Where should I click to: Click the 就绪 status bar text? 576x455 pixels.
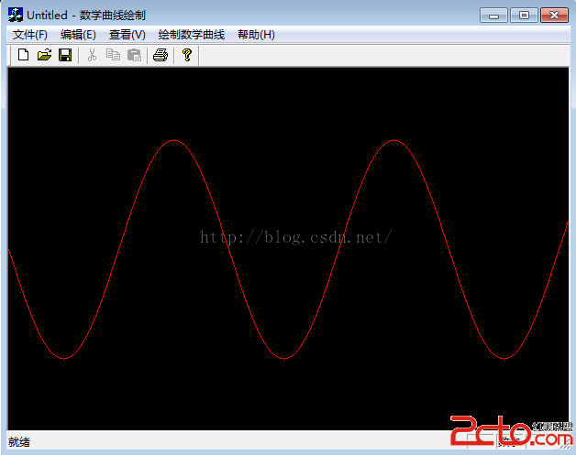click(18, 442)
